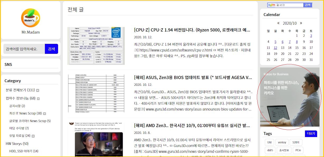324x157 pixels.
Task: Click the 2020. 10. 8. post date
Action: [142, 133]
